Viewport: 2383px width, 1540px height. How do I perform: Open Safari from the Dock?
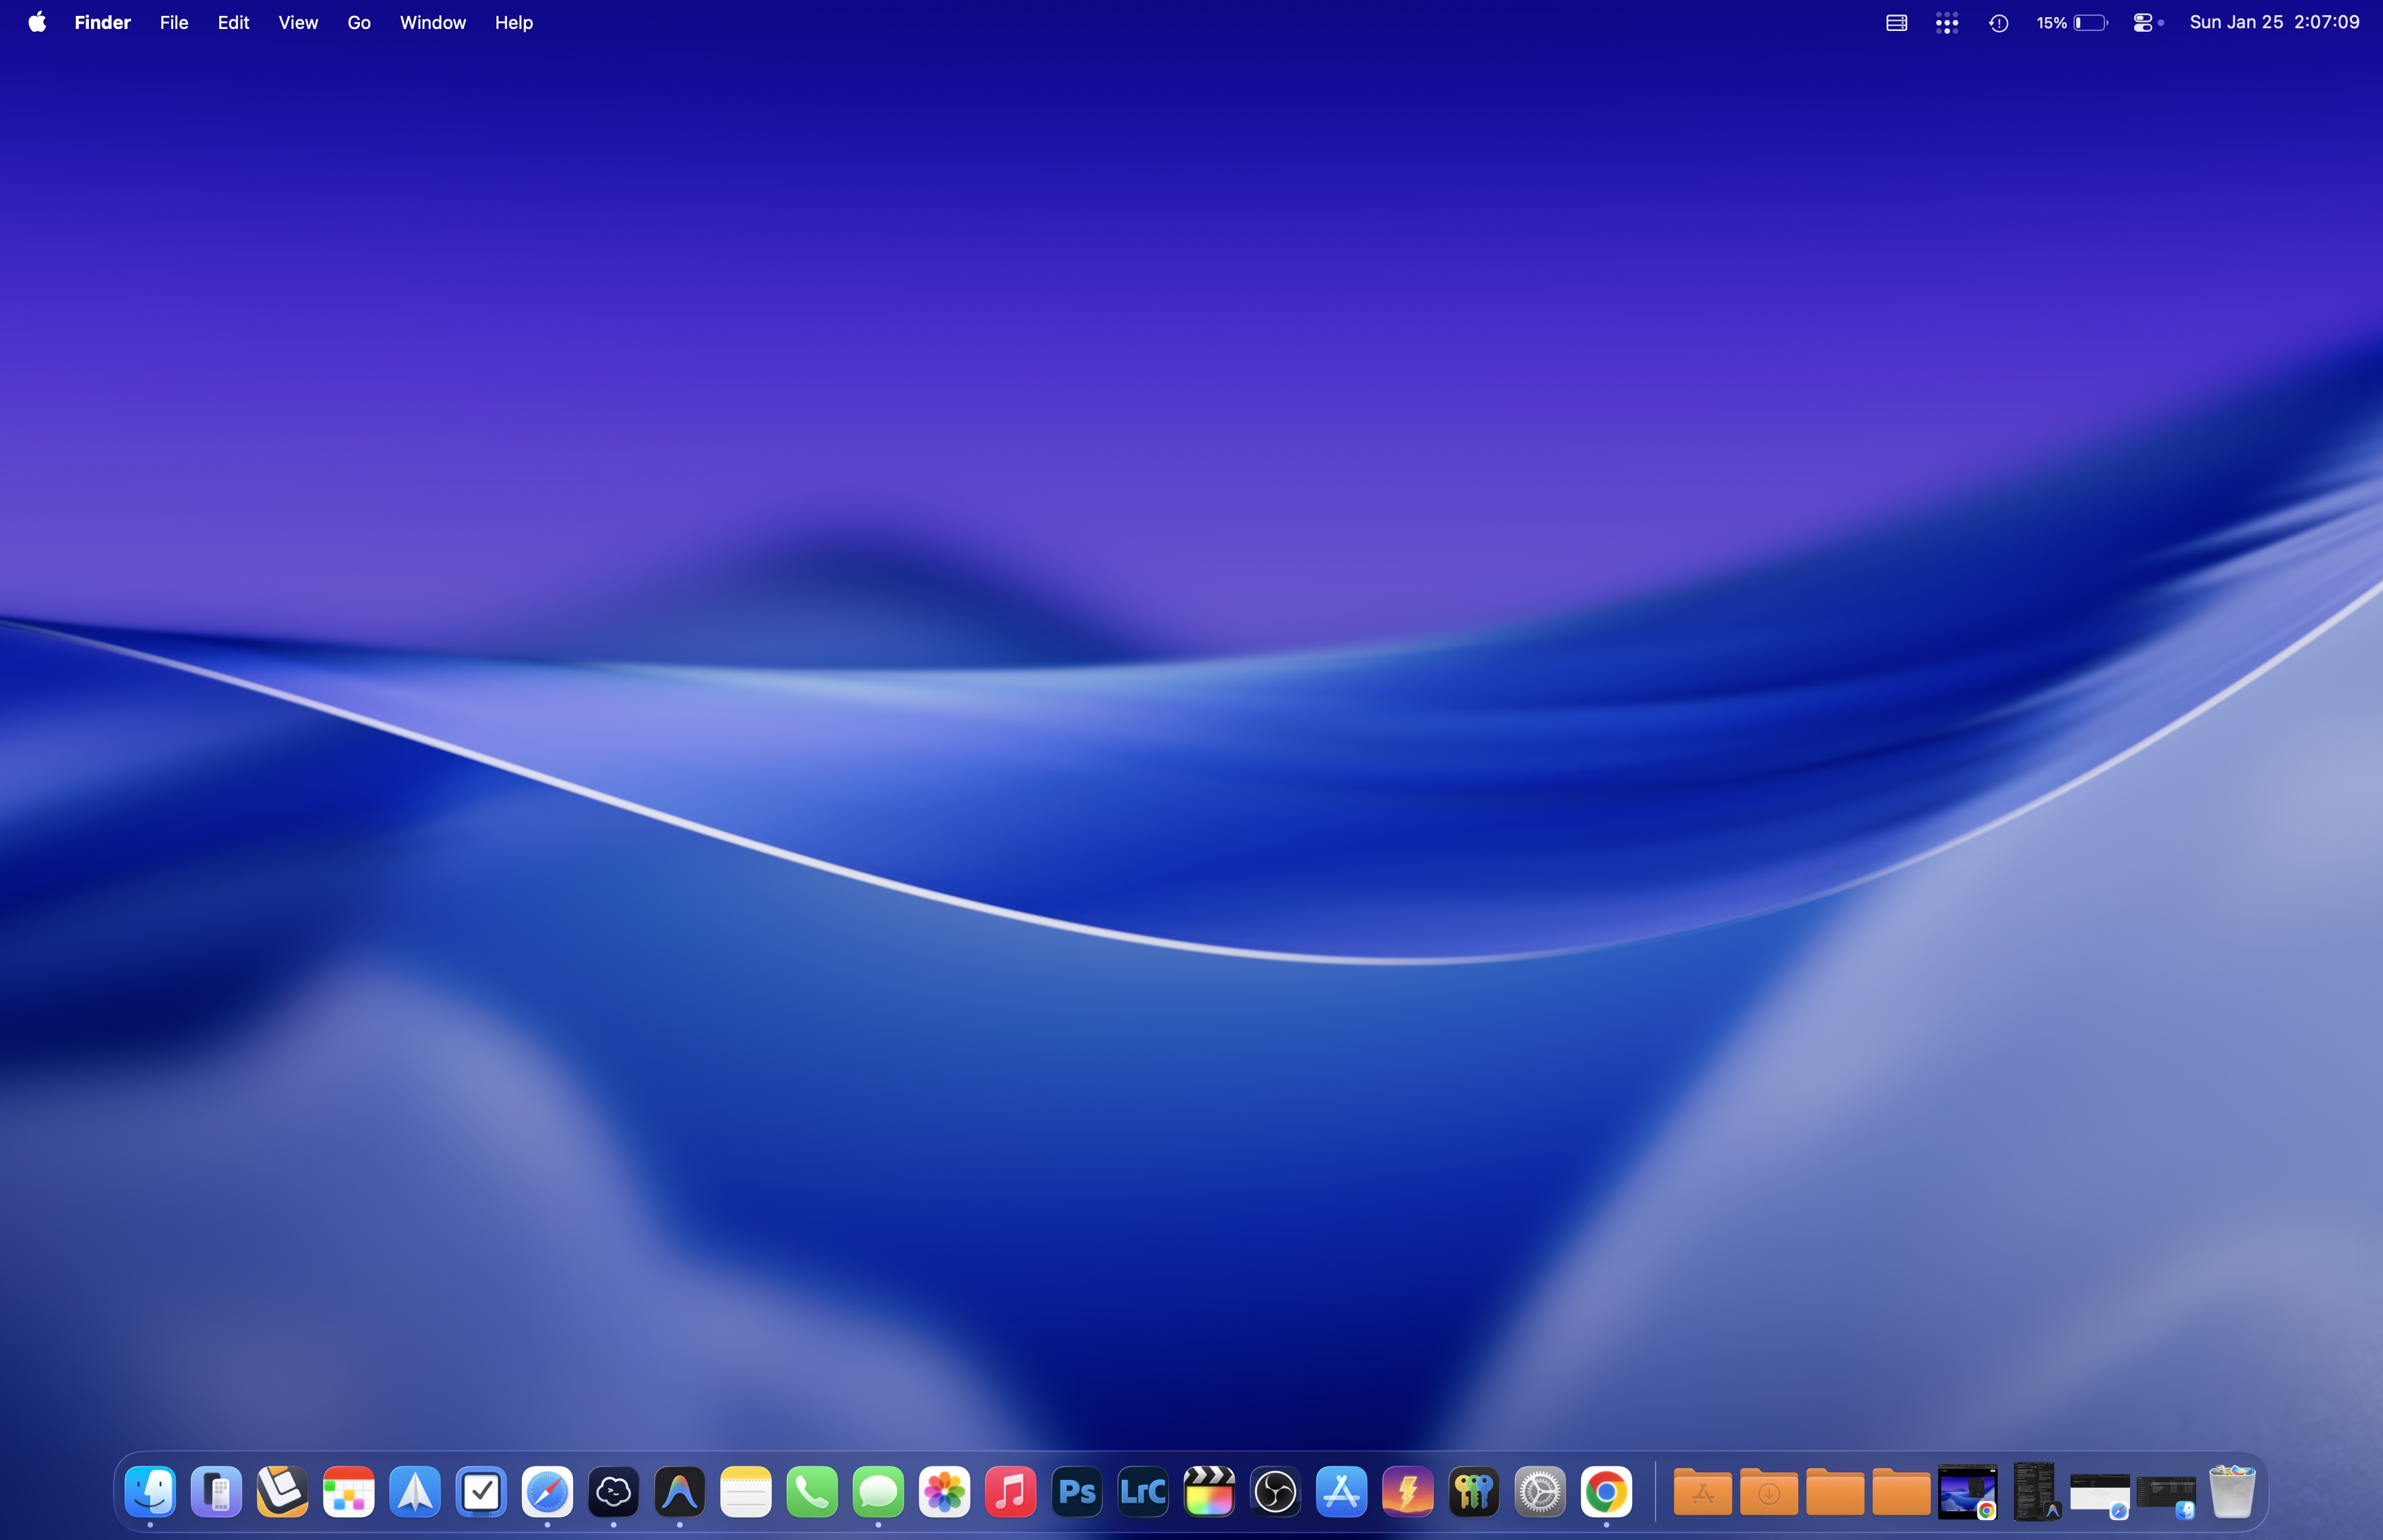[x=547, y=1491]
